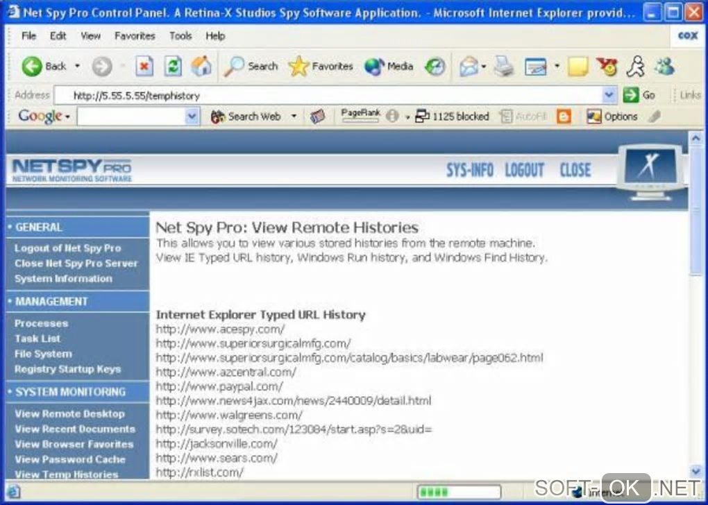Click the IE Back arrow icon
The width and height of the screenshot is (708, 505).
pos(32,67)
